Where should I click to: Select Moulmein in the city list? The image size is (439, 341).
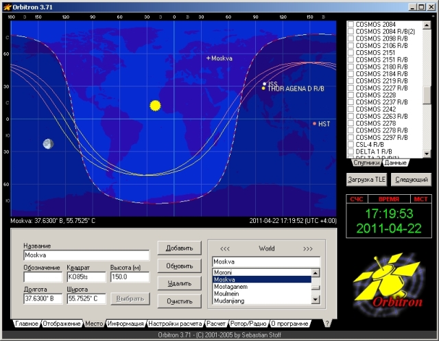[262, 294]
